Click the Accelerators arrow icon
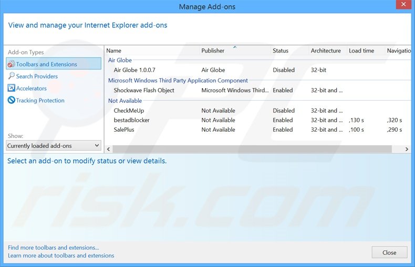The width and height of the screenshot is (415, 267). tap(11, 88)
